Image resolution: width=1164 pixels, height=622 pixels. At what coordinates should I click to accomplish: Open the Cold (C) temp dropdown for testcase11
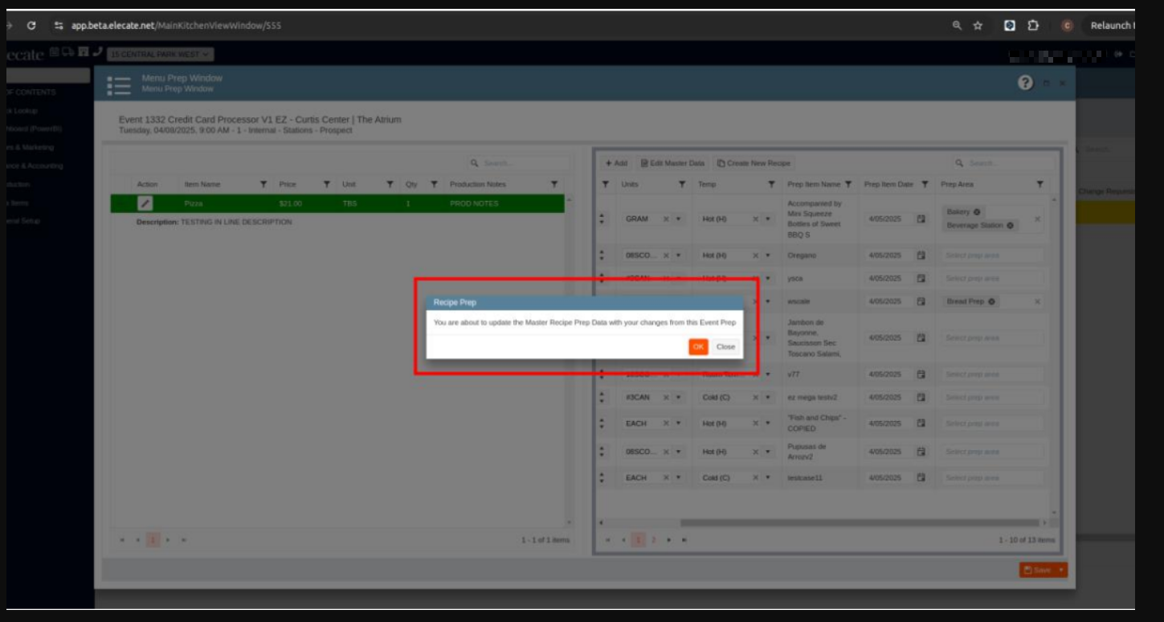[767, 478]
